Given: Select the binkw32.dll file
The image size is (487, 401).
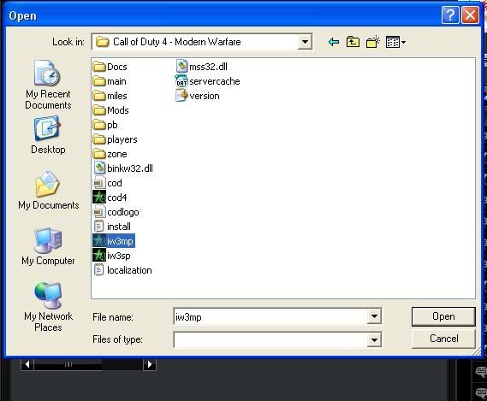Looking at the screenshot, I should pyautogui.click(x=123, y=168).
